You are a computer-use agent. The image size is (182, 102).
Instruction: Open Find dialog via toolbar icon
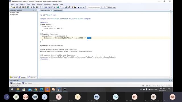(x=69, y=7)
